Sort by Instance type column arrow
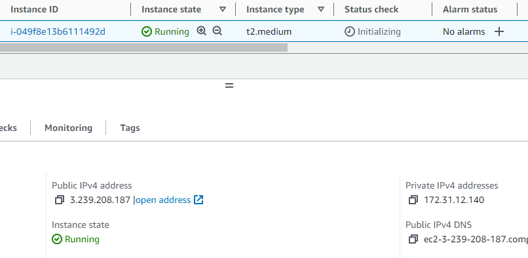The height and width of the screenshot is (258, 528). click(321, 9)
